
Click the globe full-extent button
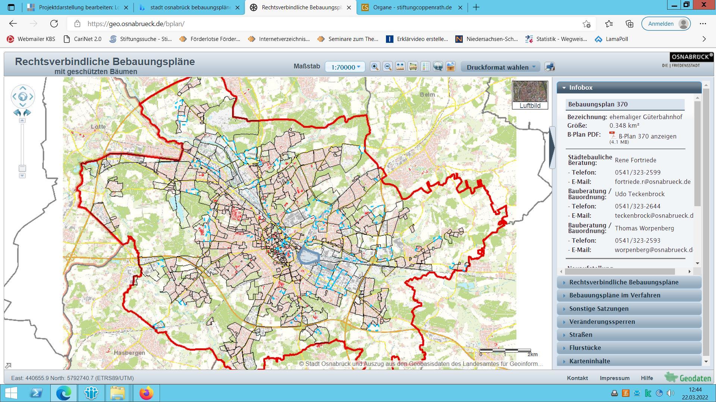click(23, 97)
